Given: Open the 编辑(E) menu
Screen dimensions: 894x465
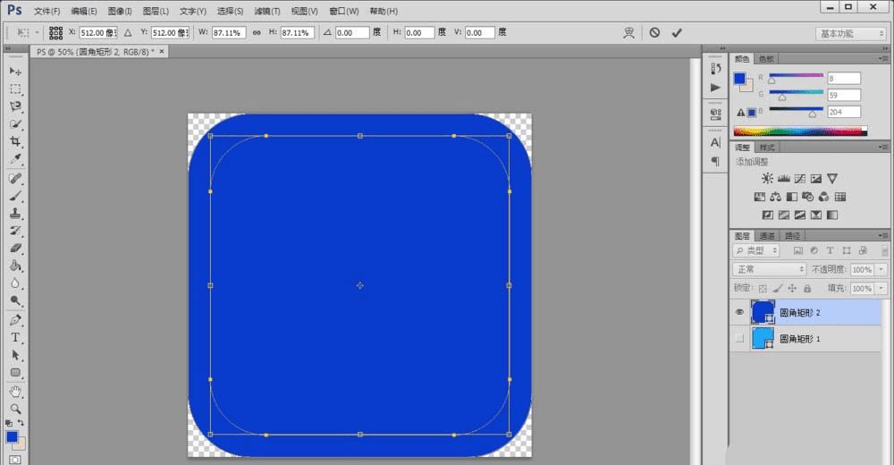Looking at the screenshot, I should tap(84, 12).
